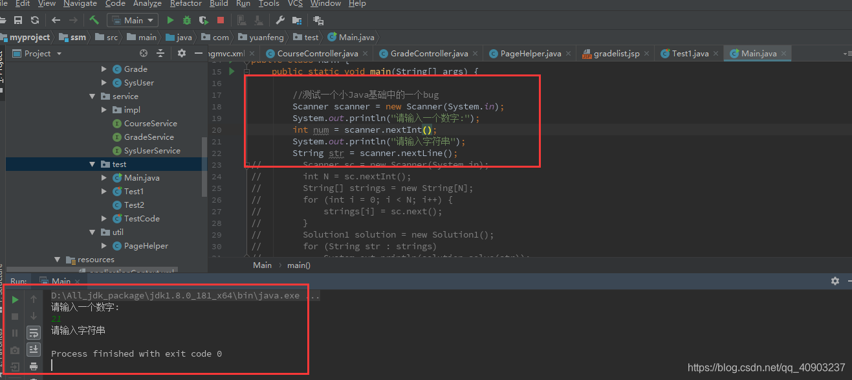852x380 pixels.
Task: Stop execution with the red square icon
Action: point(219,20)
